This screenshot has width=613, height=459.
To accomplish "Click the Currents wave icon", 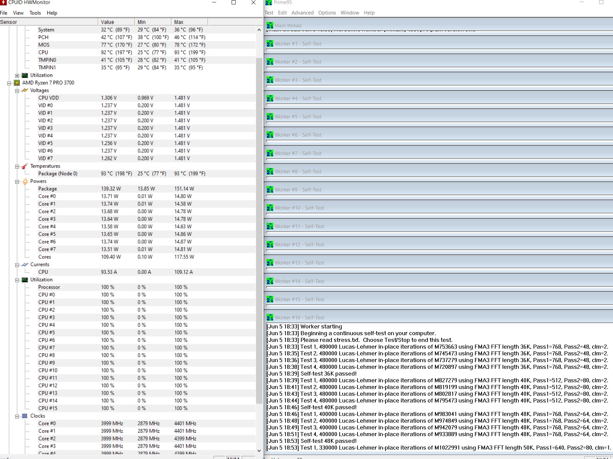I will pyautogui.click(x=25, y=264).
